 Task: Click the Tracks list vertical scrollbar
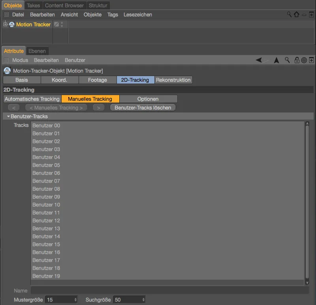[307, 202]
